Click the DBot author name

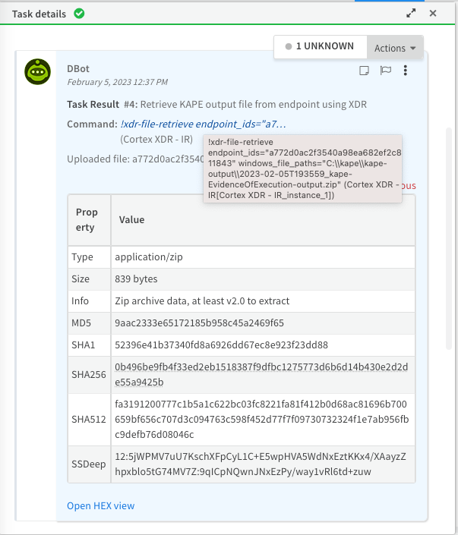click(x=78, y=68)
